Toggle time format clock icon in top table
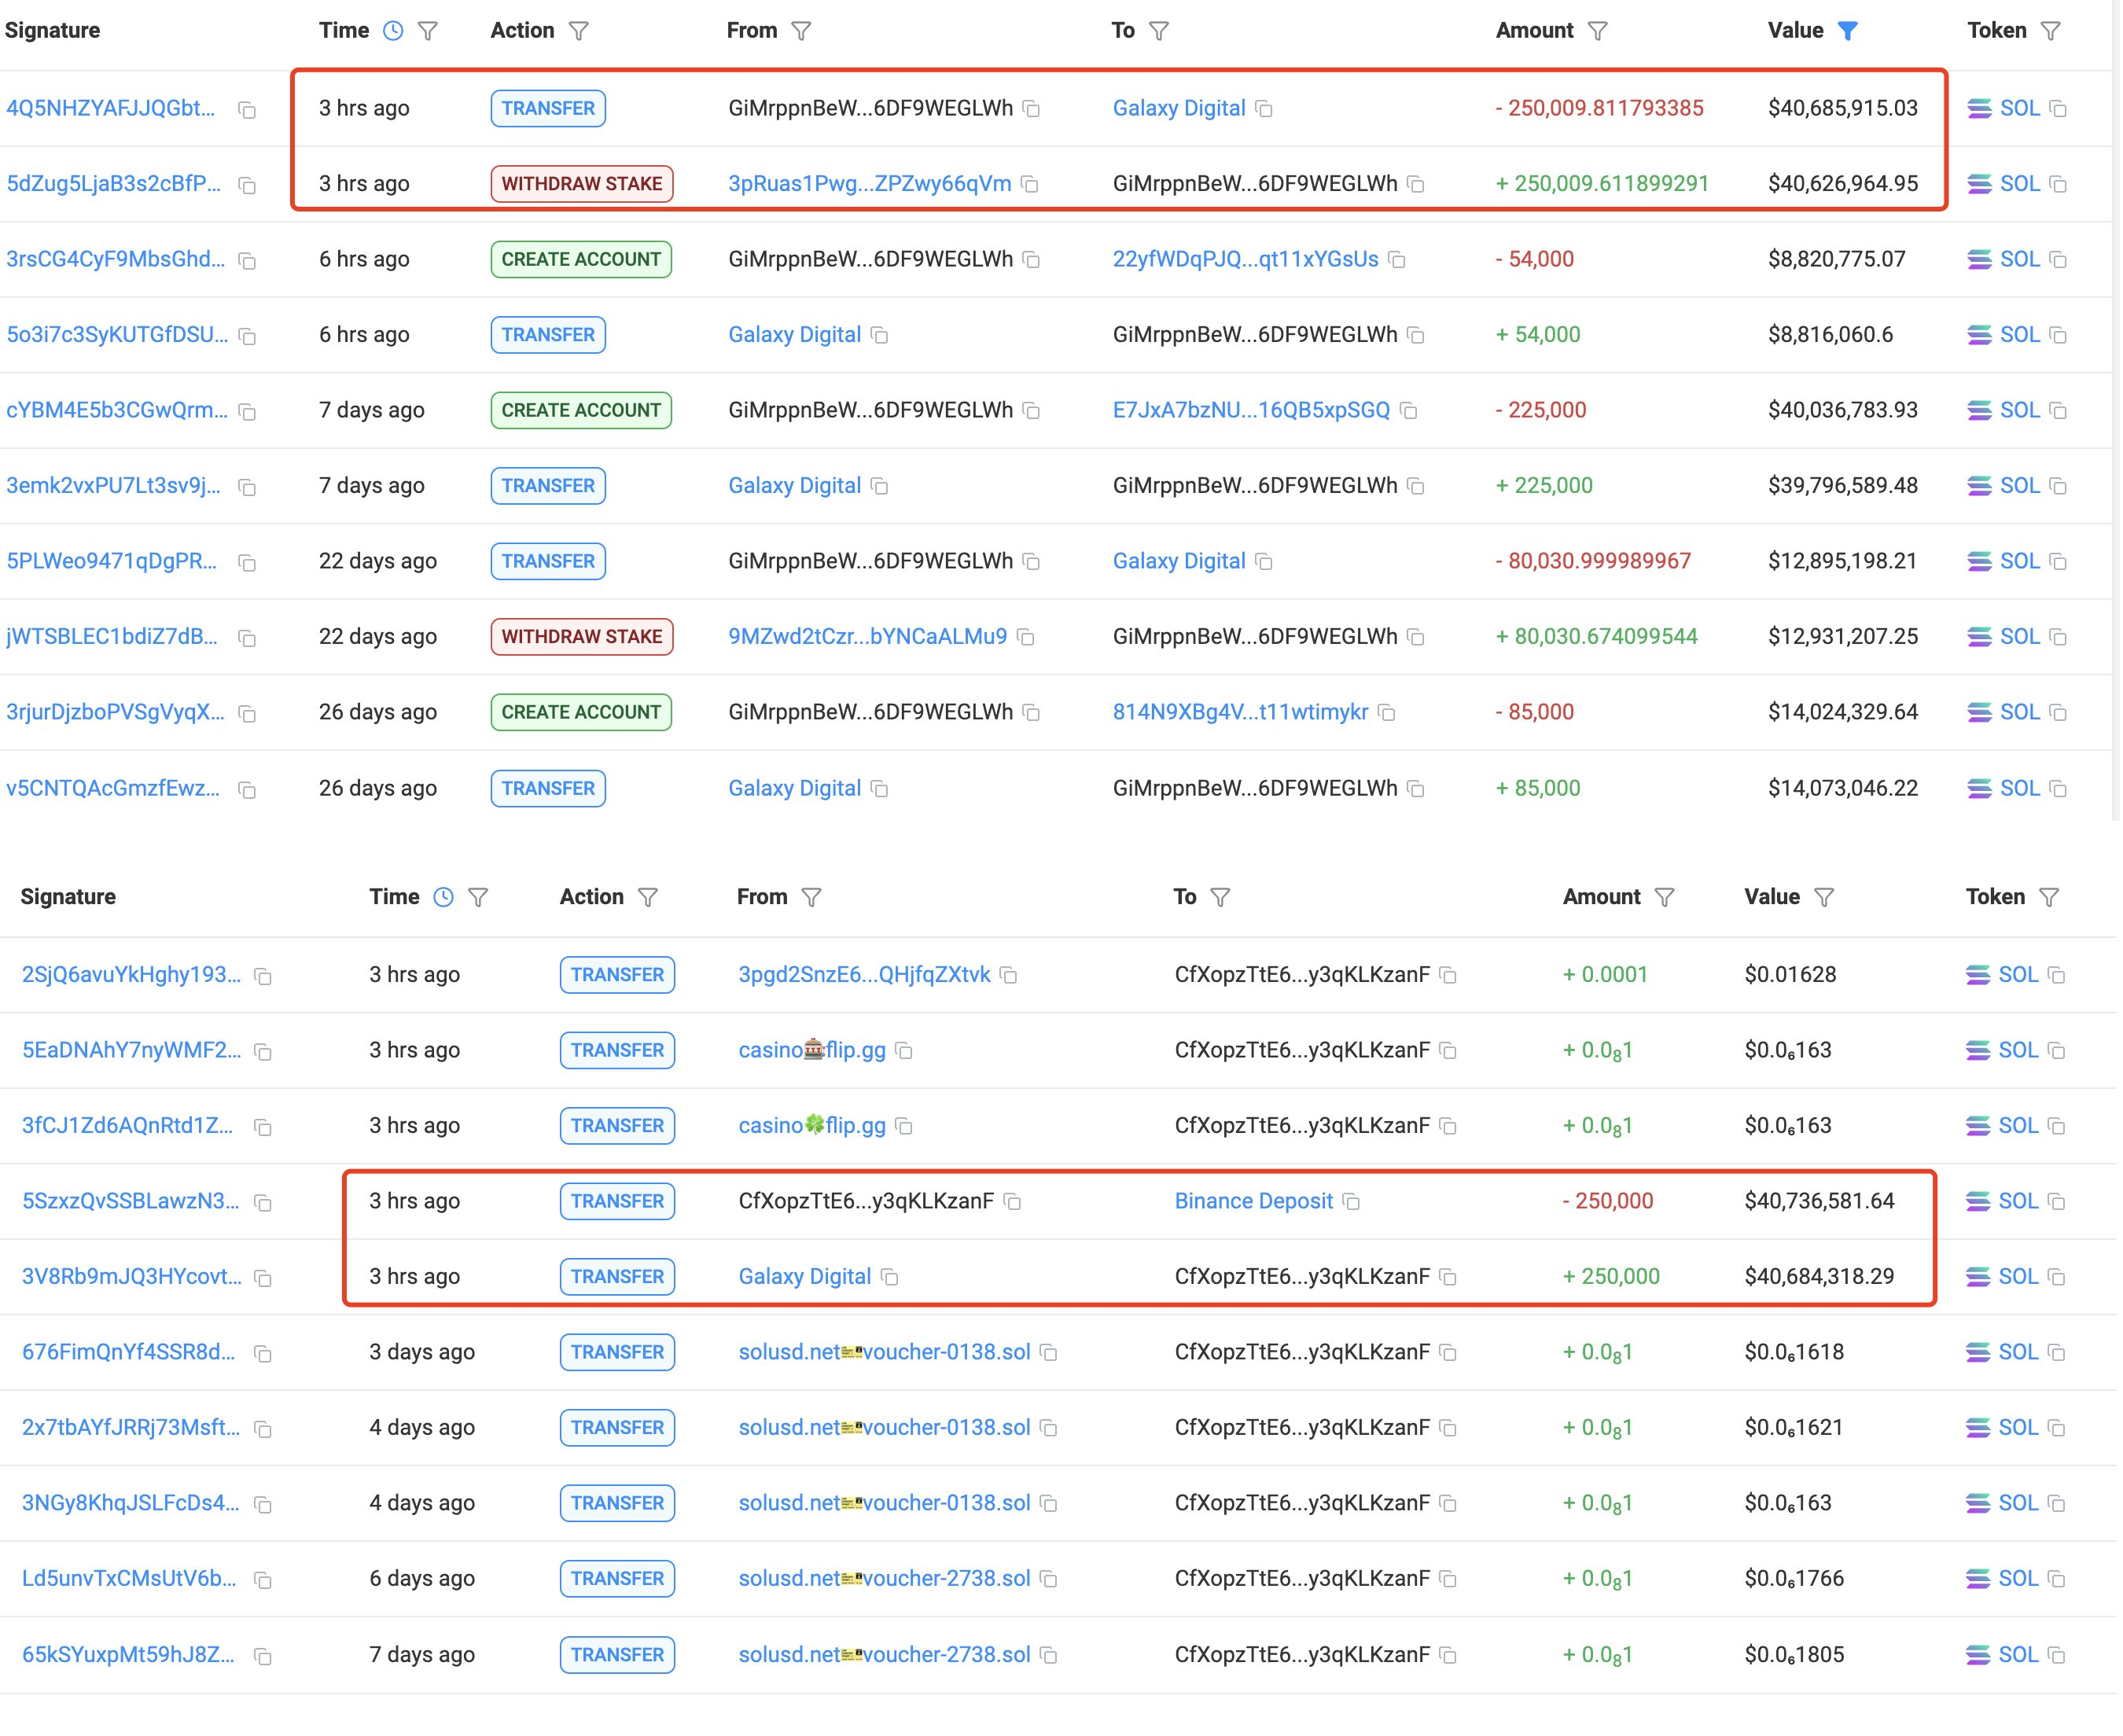The height and width of the screenshot is (1736, 2123). 393,31
